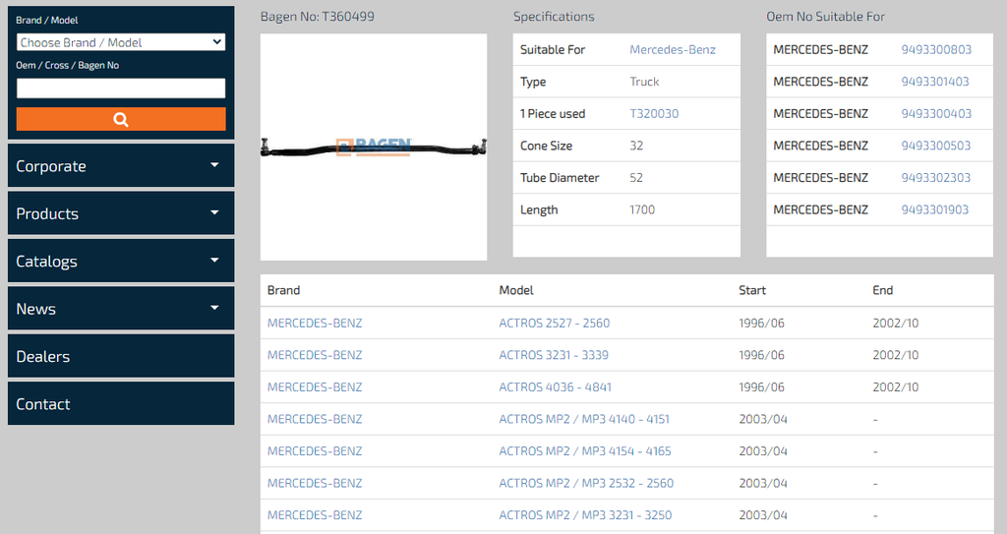Open OEM number 9493301903 link

(x=934, y=209)
